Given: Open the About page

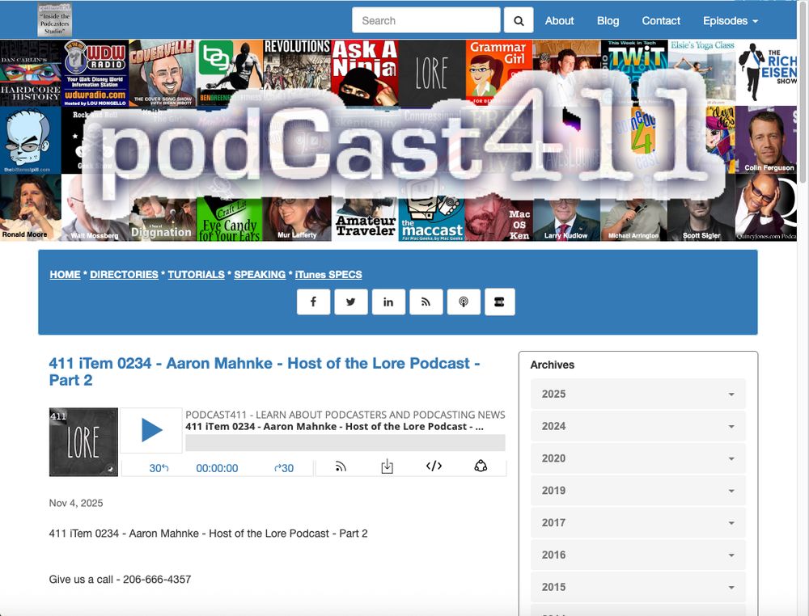Looking at the screenshot, I should [559, 21].
